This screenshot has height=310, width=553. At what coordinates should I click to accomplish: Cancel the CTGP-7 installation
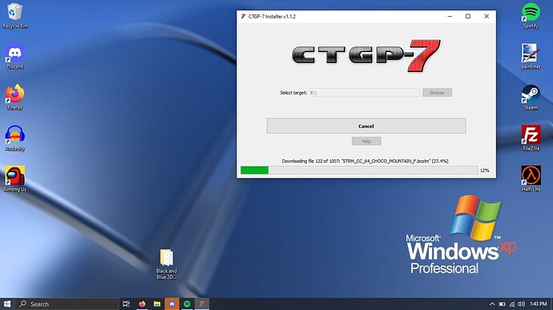366,126
